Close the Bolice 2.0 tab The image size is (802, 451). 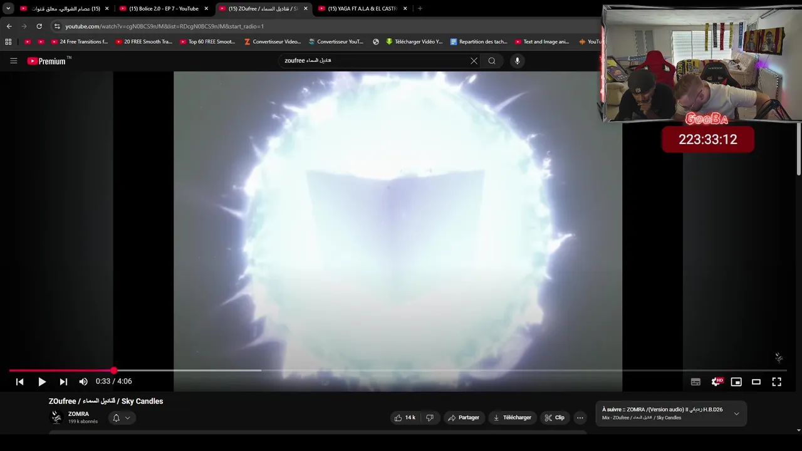pos(206,9)
